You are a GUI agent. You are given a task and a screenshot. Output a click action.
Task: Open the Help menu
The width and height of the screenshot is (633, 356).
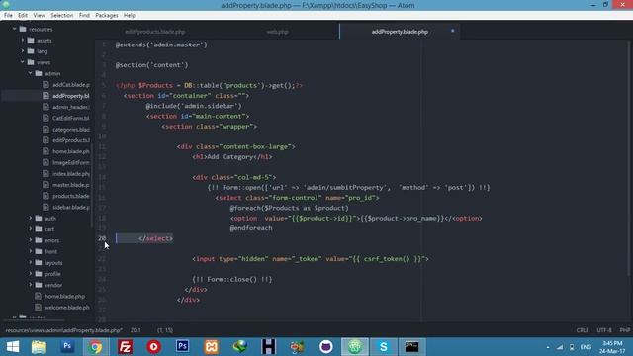tap(130, 16)
